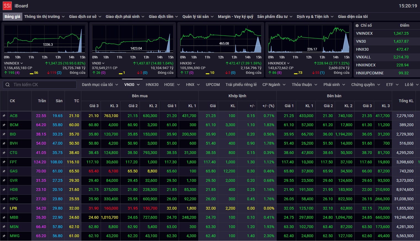Expand the VN30 list dropdown
420x241 pixels.
click(x=132, y=85)
